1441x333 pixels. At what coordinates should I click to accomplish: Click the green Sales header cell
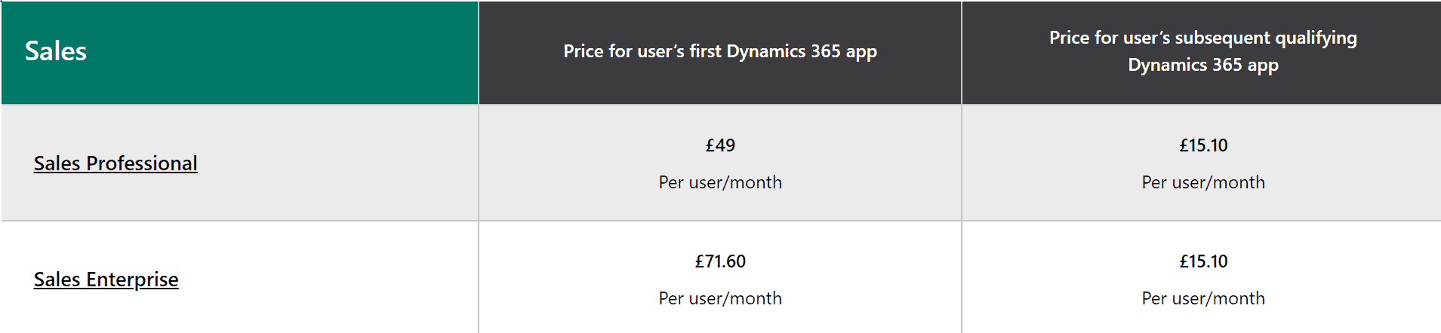tap(239, 53)
